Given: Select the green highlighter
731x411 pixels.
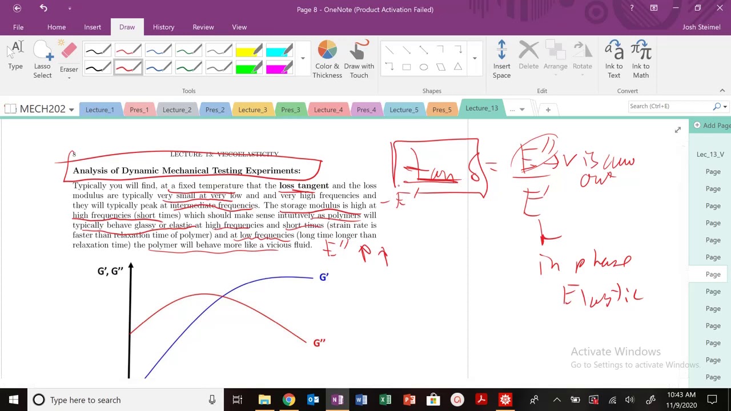Looking at the screenshot, I should [249, 68].
